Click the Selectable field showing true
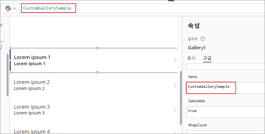Screen dimensions: 265x134 click(x=226, y=112)
